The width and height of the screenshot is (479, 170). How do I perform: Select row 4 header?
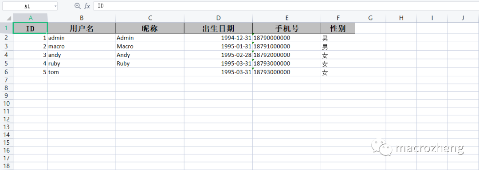6,55
